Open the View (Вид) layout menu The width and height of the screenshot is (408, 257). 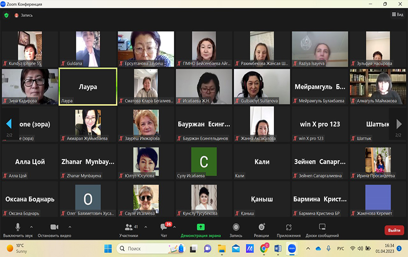pos(397,15)
